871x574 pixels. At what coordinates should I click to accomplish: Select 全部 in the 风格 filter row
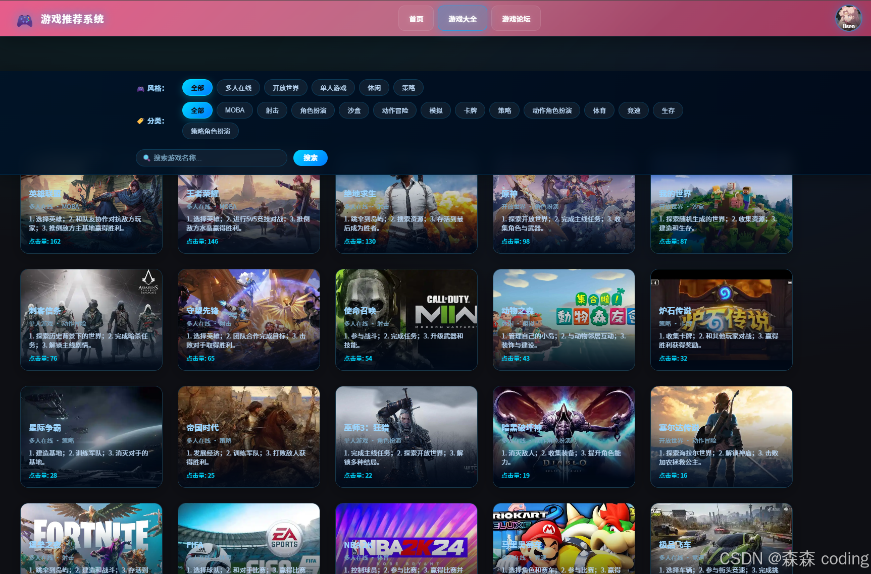pyautogui.click(x=197, y=88)
